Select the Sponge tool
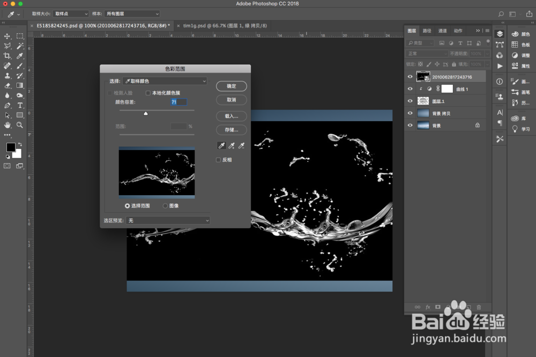 coord(20,95)
